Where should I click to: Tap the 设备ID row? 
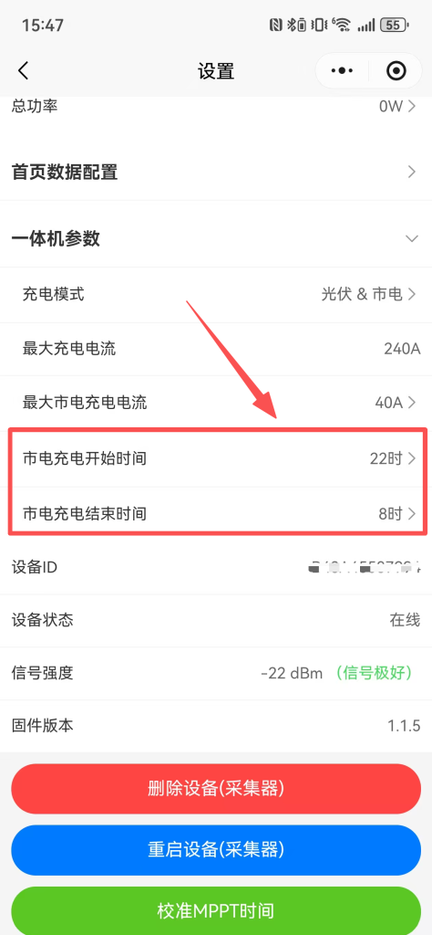coord(216,566)
